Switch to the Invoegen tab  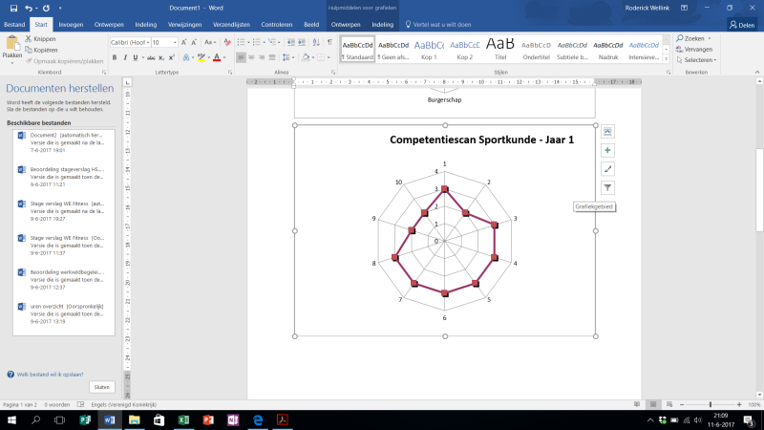[71, 25]
